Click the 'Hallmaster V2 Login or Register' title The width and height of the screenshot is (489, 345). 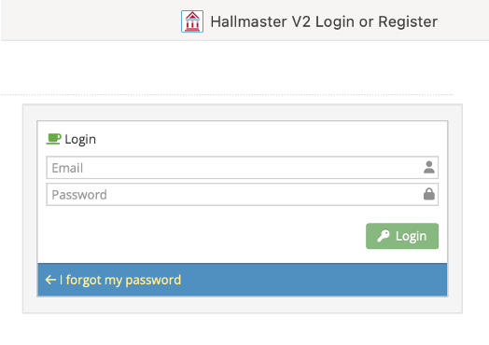[324, 21]
